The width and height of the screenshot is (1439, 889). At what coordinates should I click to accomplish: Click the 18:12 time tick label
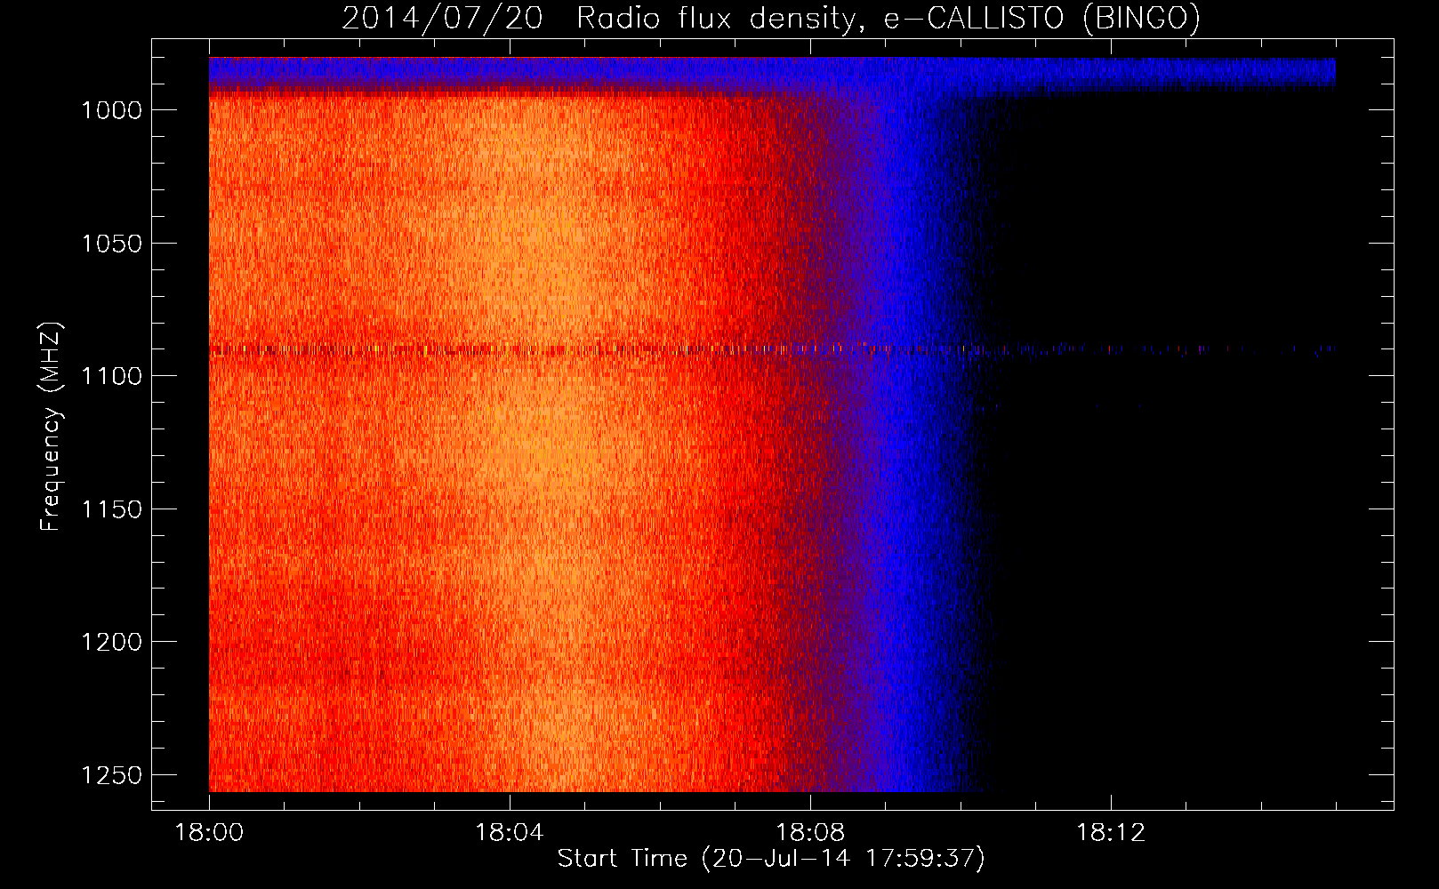[x=1111, y=833]
